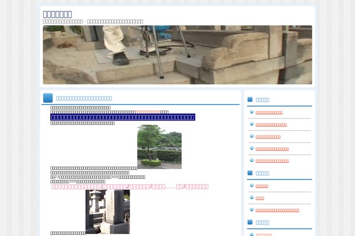This screenshot has width=355, height=236.
Task: Open the first link in the top sidebar list
Action: 269,113
